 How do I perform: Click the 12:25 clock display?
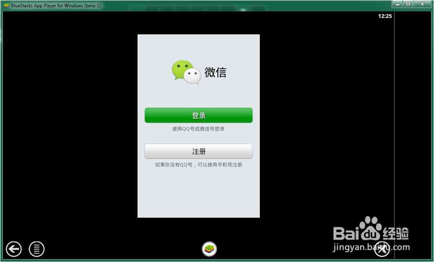[x=385, y=16]
